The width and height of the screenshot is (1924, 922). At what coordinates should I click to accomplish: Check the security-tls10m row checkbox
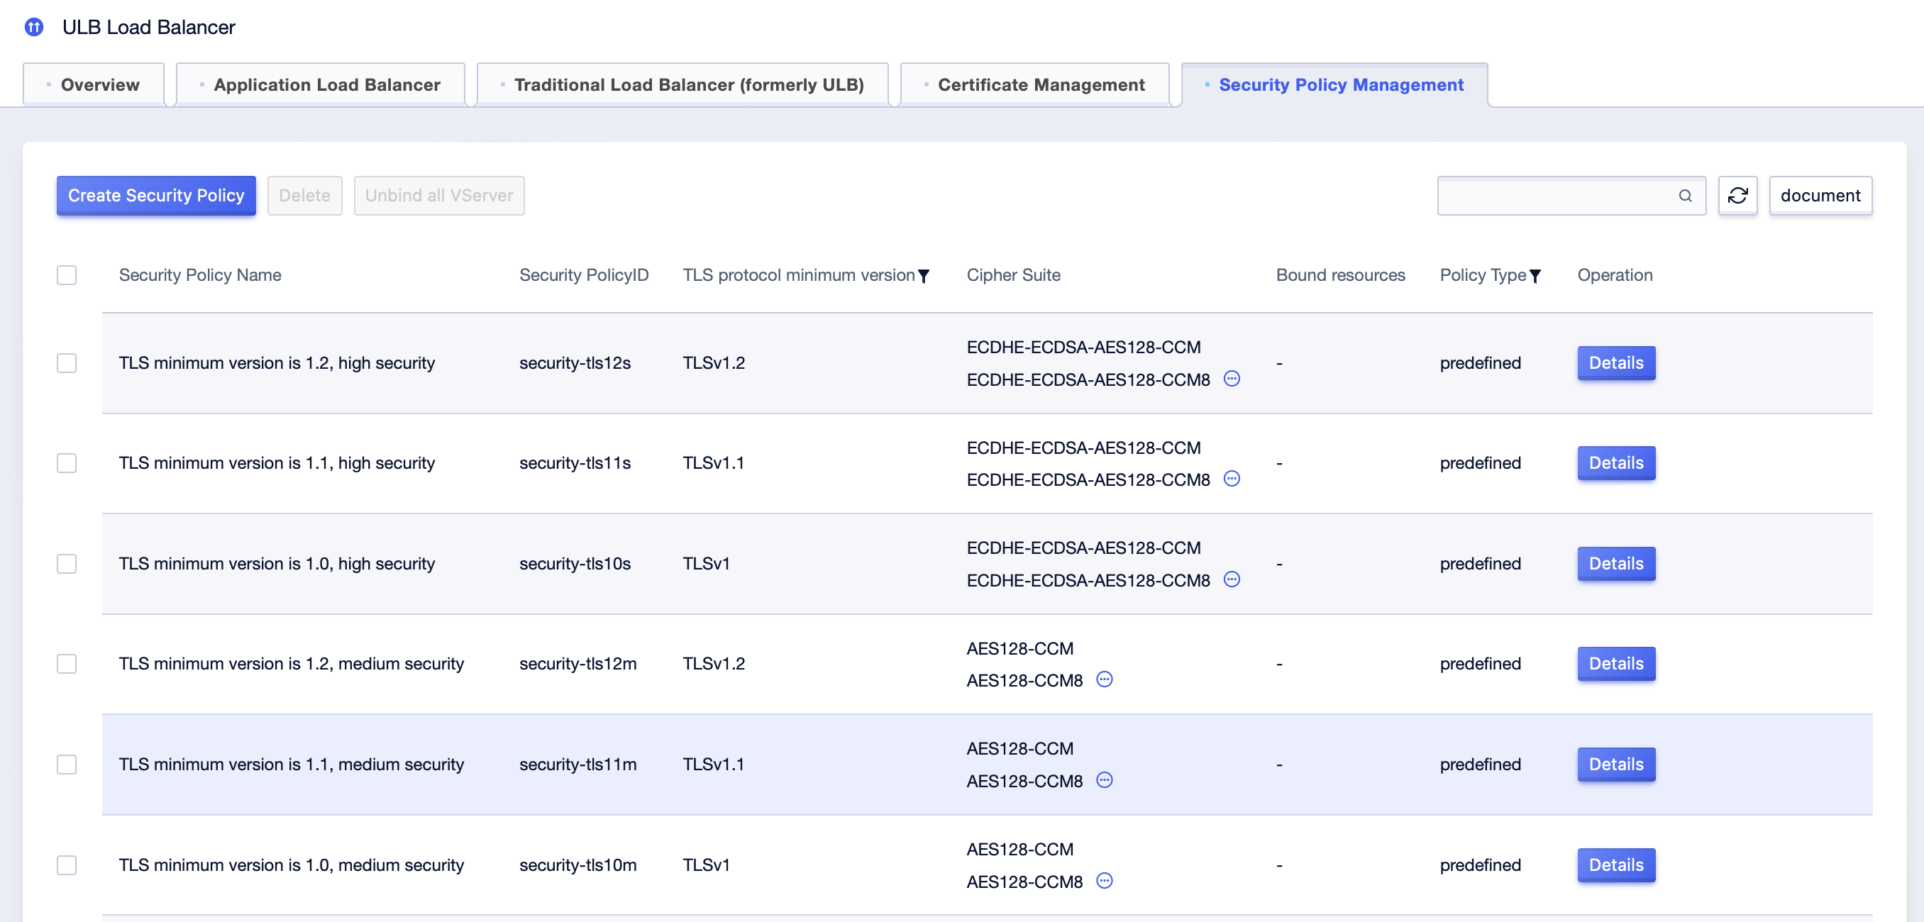67,865
